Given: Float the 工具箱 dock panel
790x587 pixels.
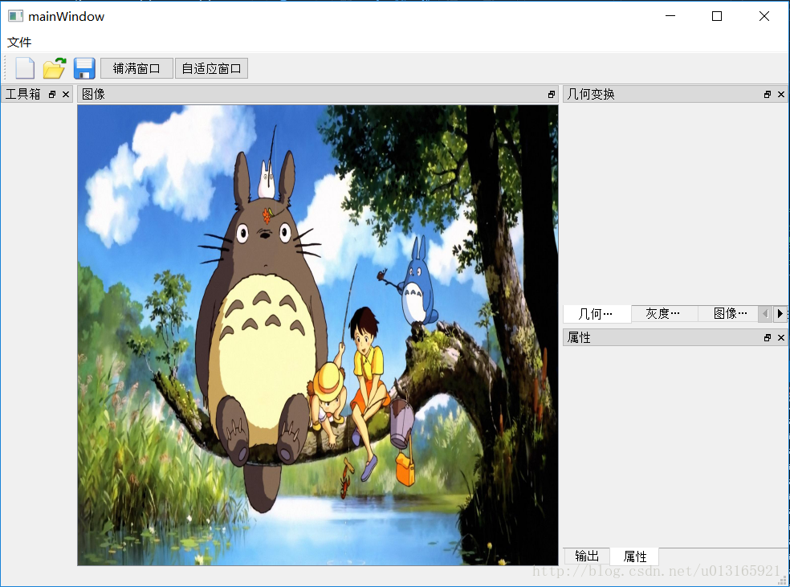Looking at the screenshot, I should point(52,94).
